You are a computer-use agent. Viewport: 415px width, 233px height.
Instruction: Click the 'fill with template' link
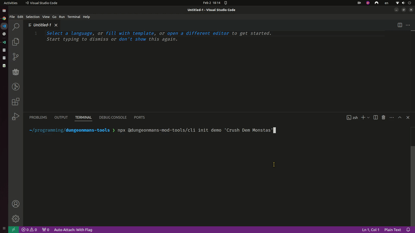tap(130, 33)
